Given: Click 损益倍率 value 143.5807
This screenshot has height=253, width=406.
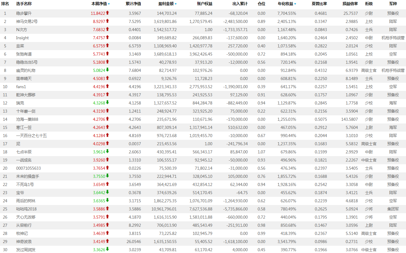Looking at the screenshot, I should click(349, 119).
